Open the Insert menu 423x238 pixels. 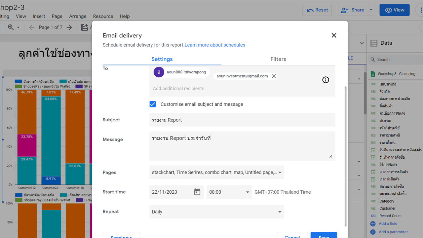tap(39, 16)
